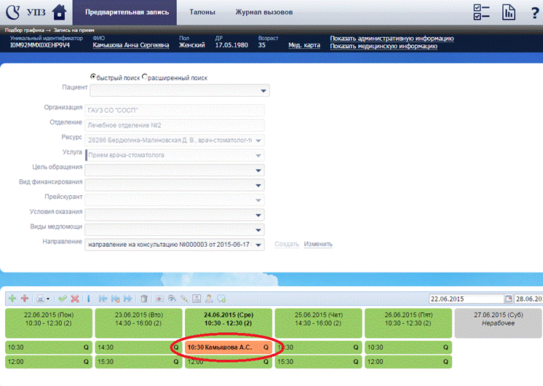Click the start date field 22.06.2015
Image resolution: width=543 pixels, height=386 pixels.
tap(466, 299)
